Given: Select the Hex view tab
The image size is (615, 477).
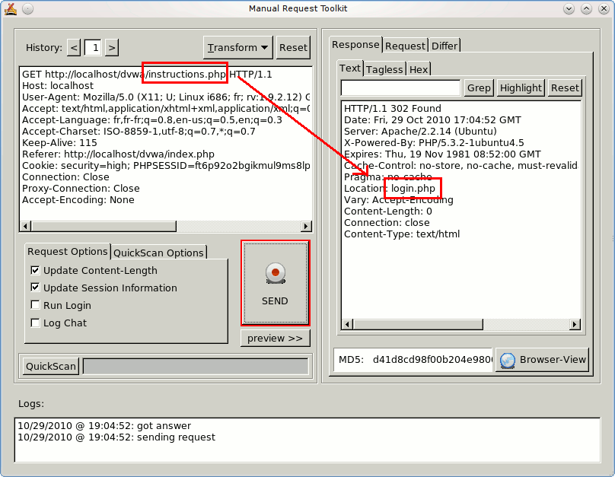Looking at the screenshot, I should point(419,69).
